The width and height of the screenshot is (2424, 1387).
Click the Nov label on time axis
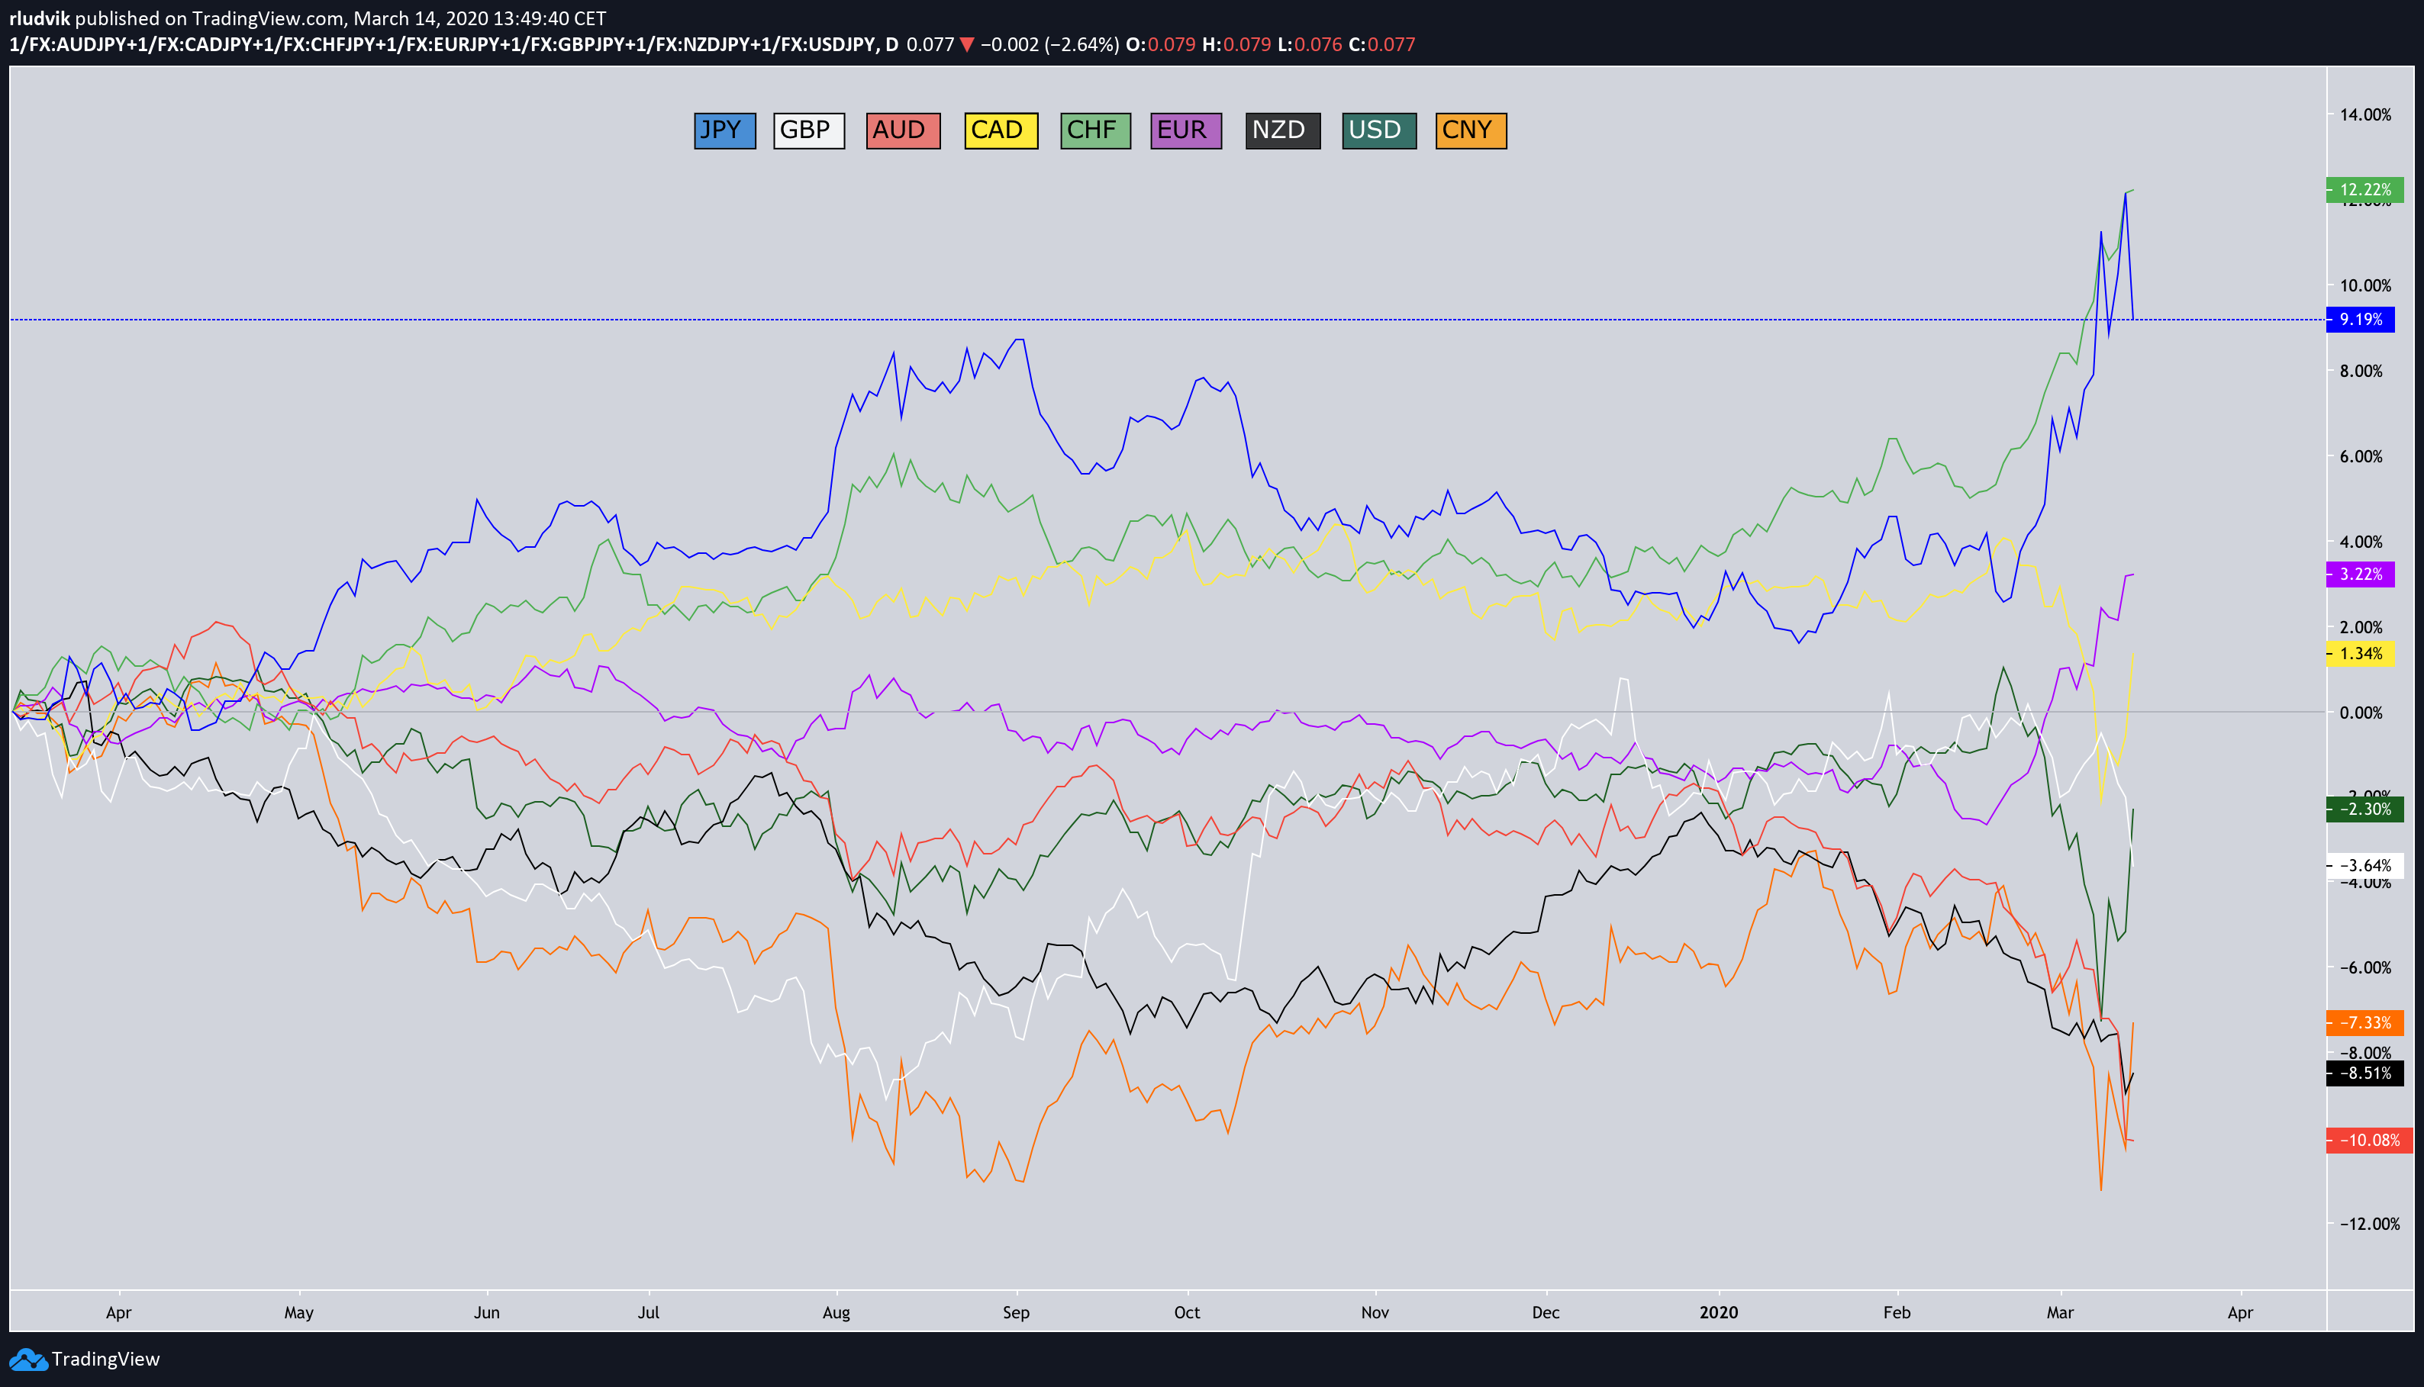point(1375,1313)
